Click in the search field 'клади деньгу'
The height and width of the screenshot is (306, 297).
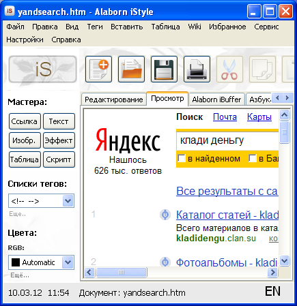point(227,141)
